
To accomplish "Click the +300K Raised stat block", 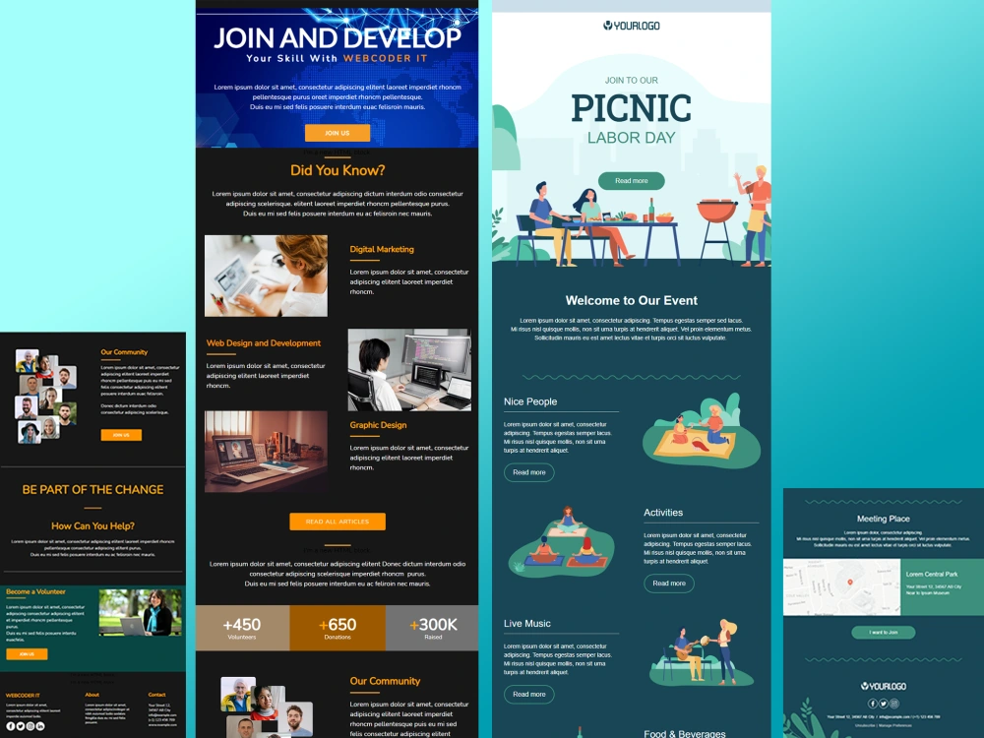I will [x=432, y=628].
